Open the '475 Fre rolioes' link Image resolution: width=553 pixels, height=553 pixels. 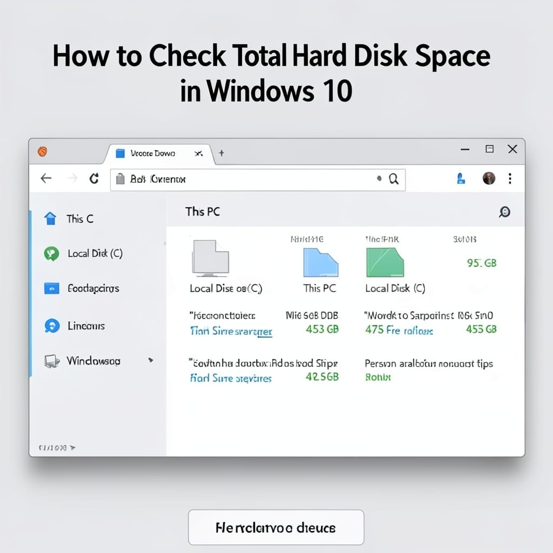(399, 330)
